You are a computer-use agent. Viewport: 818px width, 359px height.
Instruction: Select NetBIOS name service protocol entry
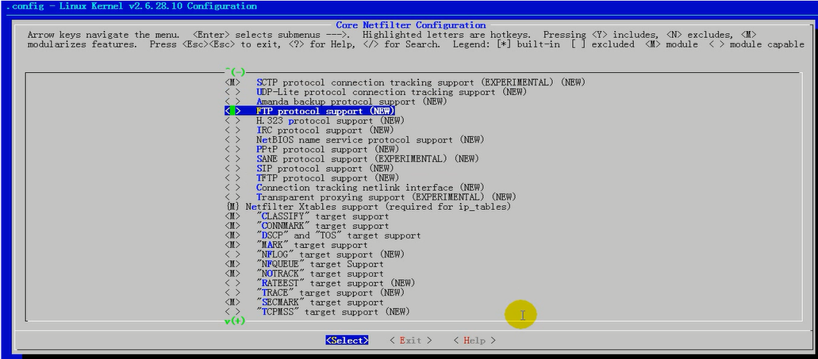[x=370, y=140]
